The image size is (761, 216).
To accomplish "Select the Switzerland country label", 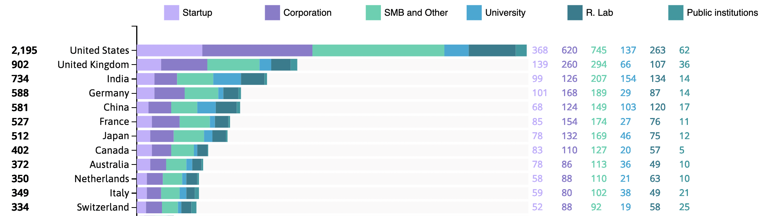I will [103, 208].
